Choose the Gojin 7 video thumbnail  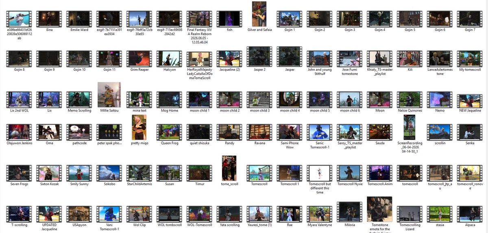470,19
